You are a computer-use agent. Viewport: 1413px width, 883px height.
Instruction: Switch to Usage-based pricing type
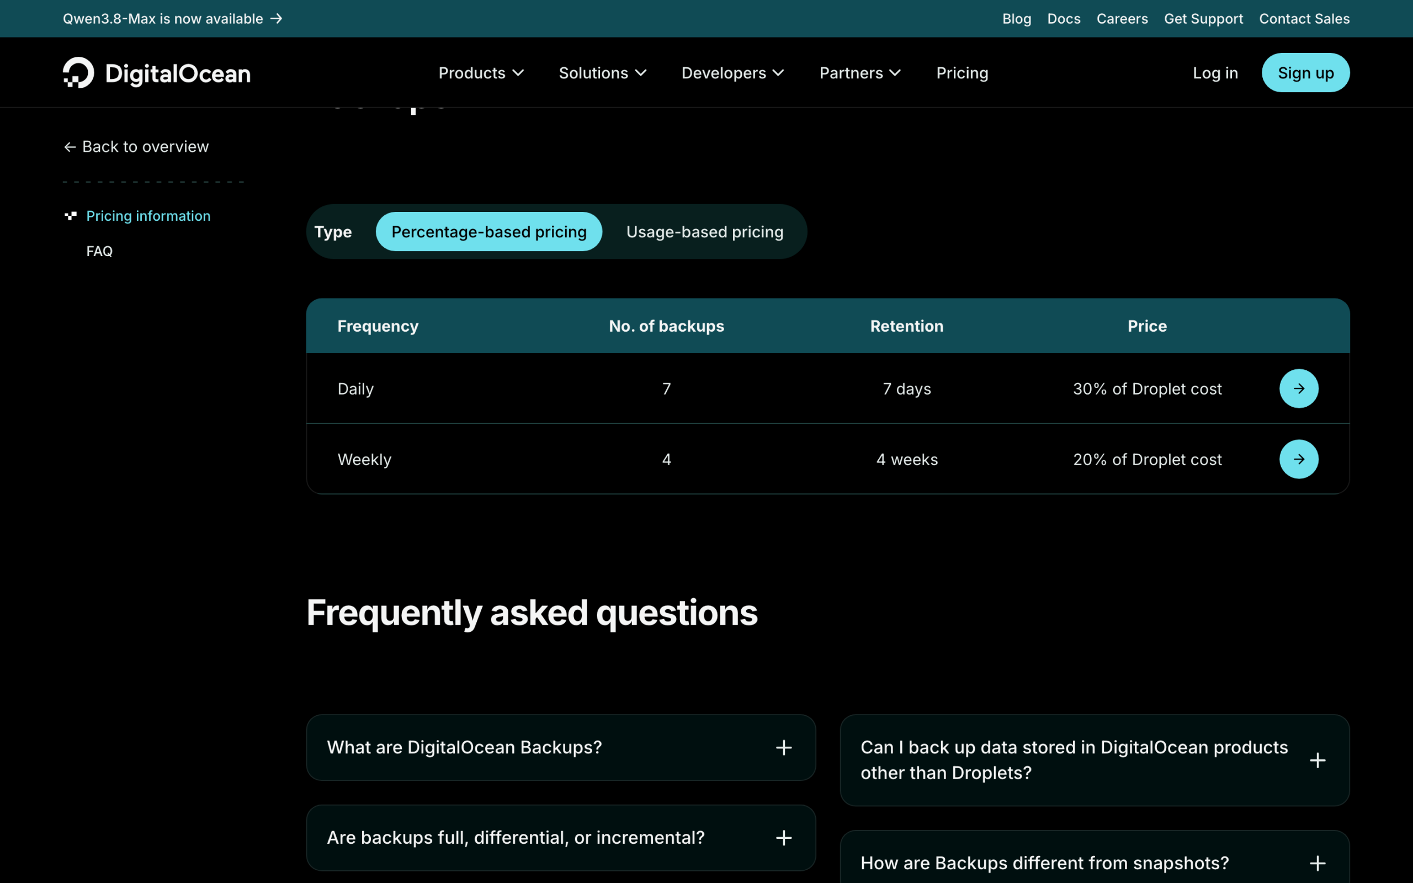point(705,232)
